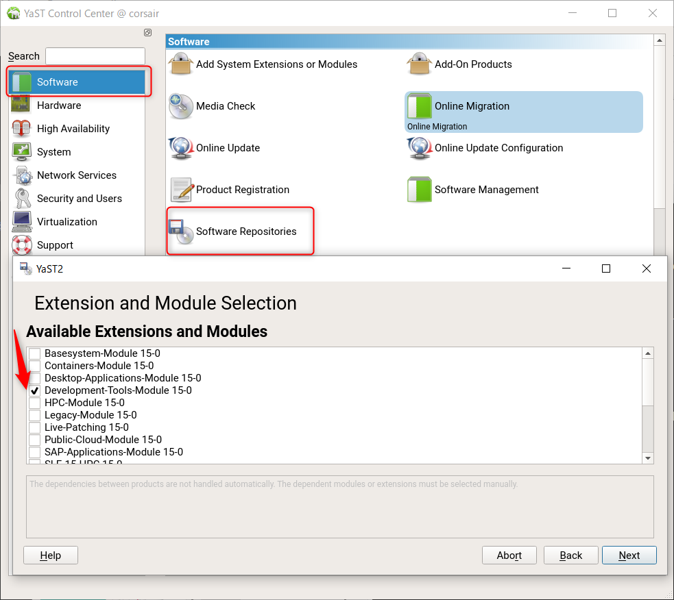Click the Abort button

(x=509, y=555)
